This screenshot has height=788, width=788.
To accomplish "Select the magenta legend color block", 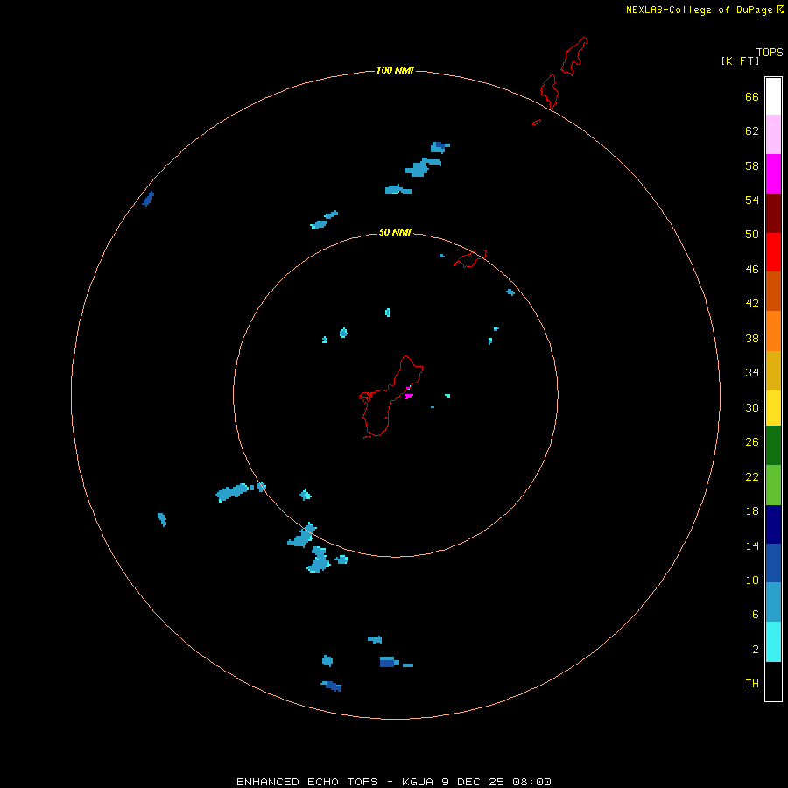I will tap(773, 174).
